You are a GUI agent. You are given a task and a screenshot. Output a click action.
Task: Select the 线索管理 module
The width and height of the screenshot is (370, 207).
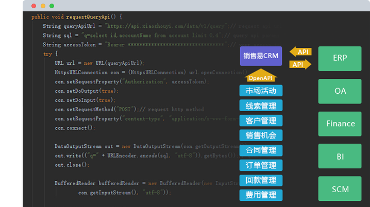pos(261,106)
